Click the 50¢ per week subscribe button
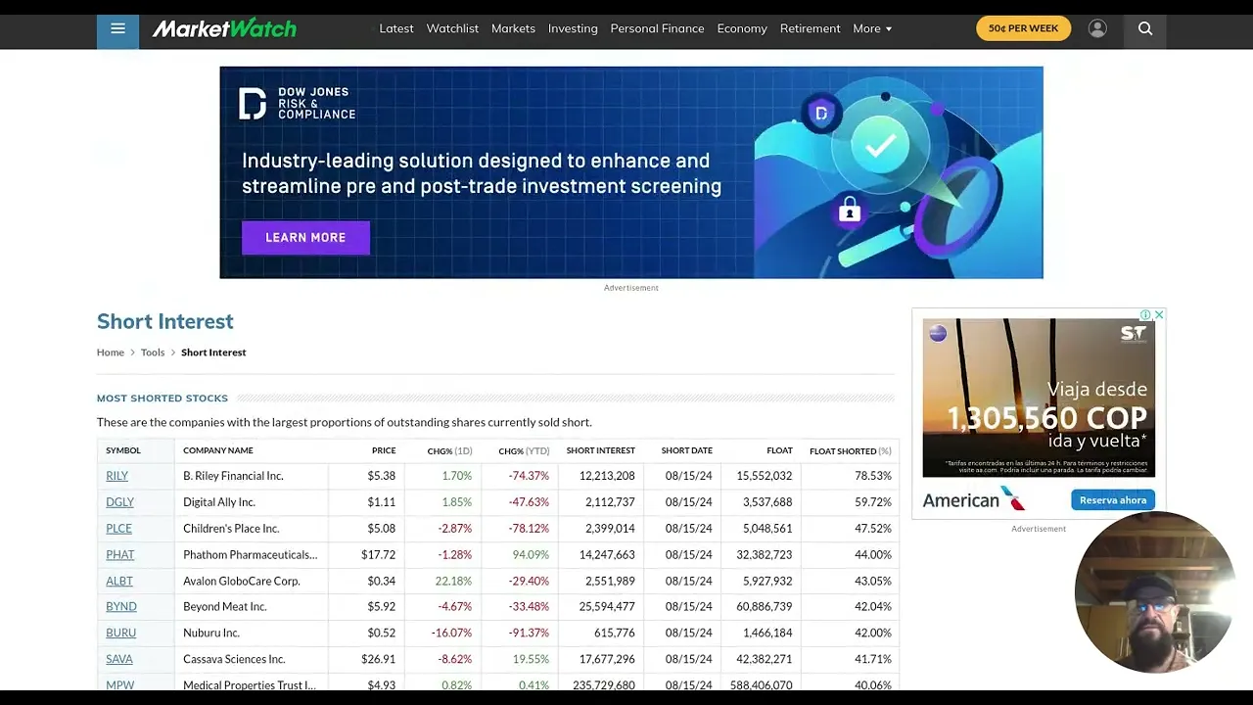The height and width of the screenshot is (705, 1253). point(1023,28)
